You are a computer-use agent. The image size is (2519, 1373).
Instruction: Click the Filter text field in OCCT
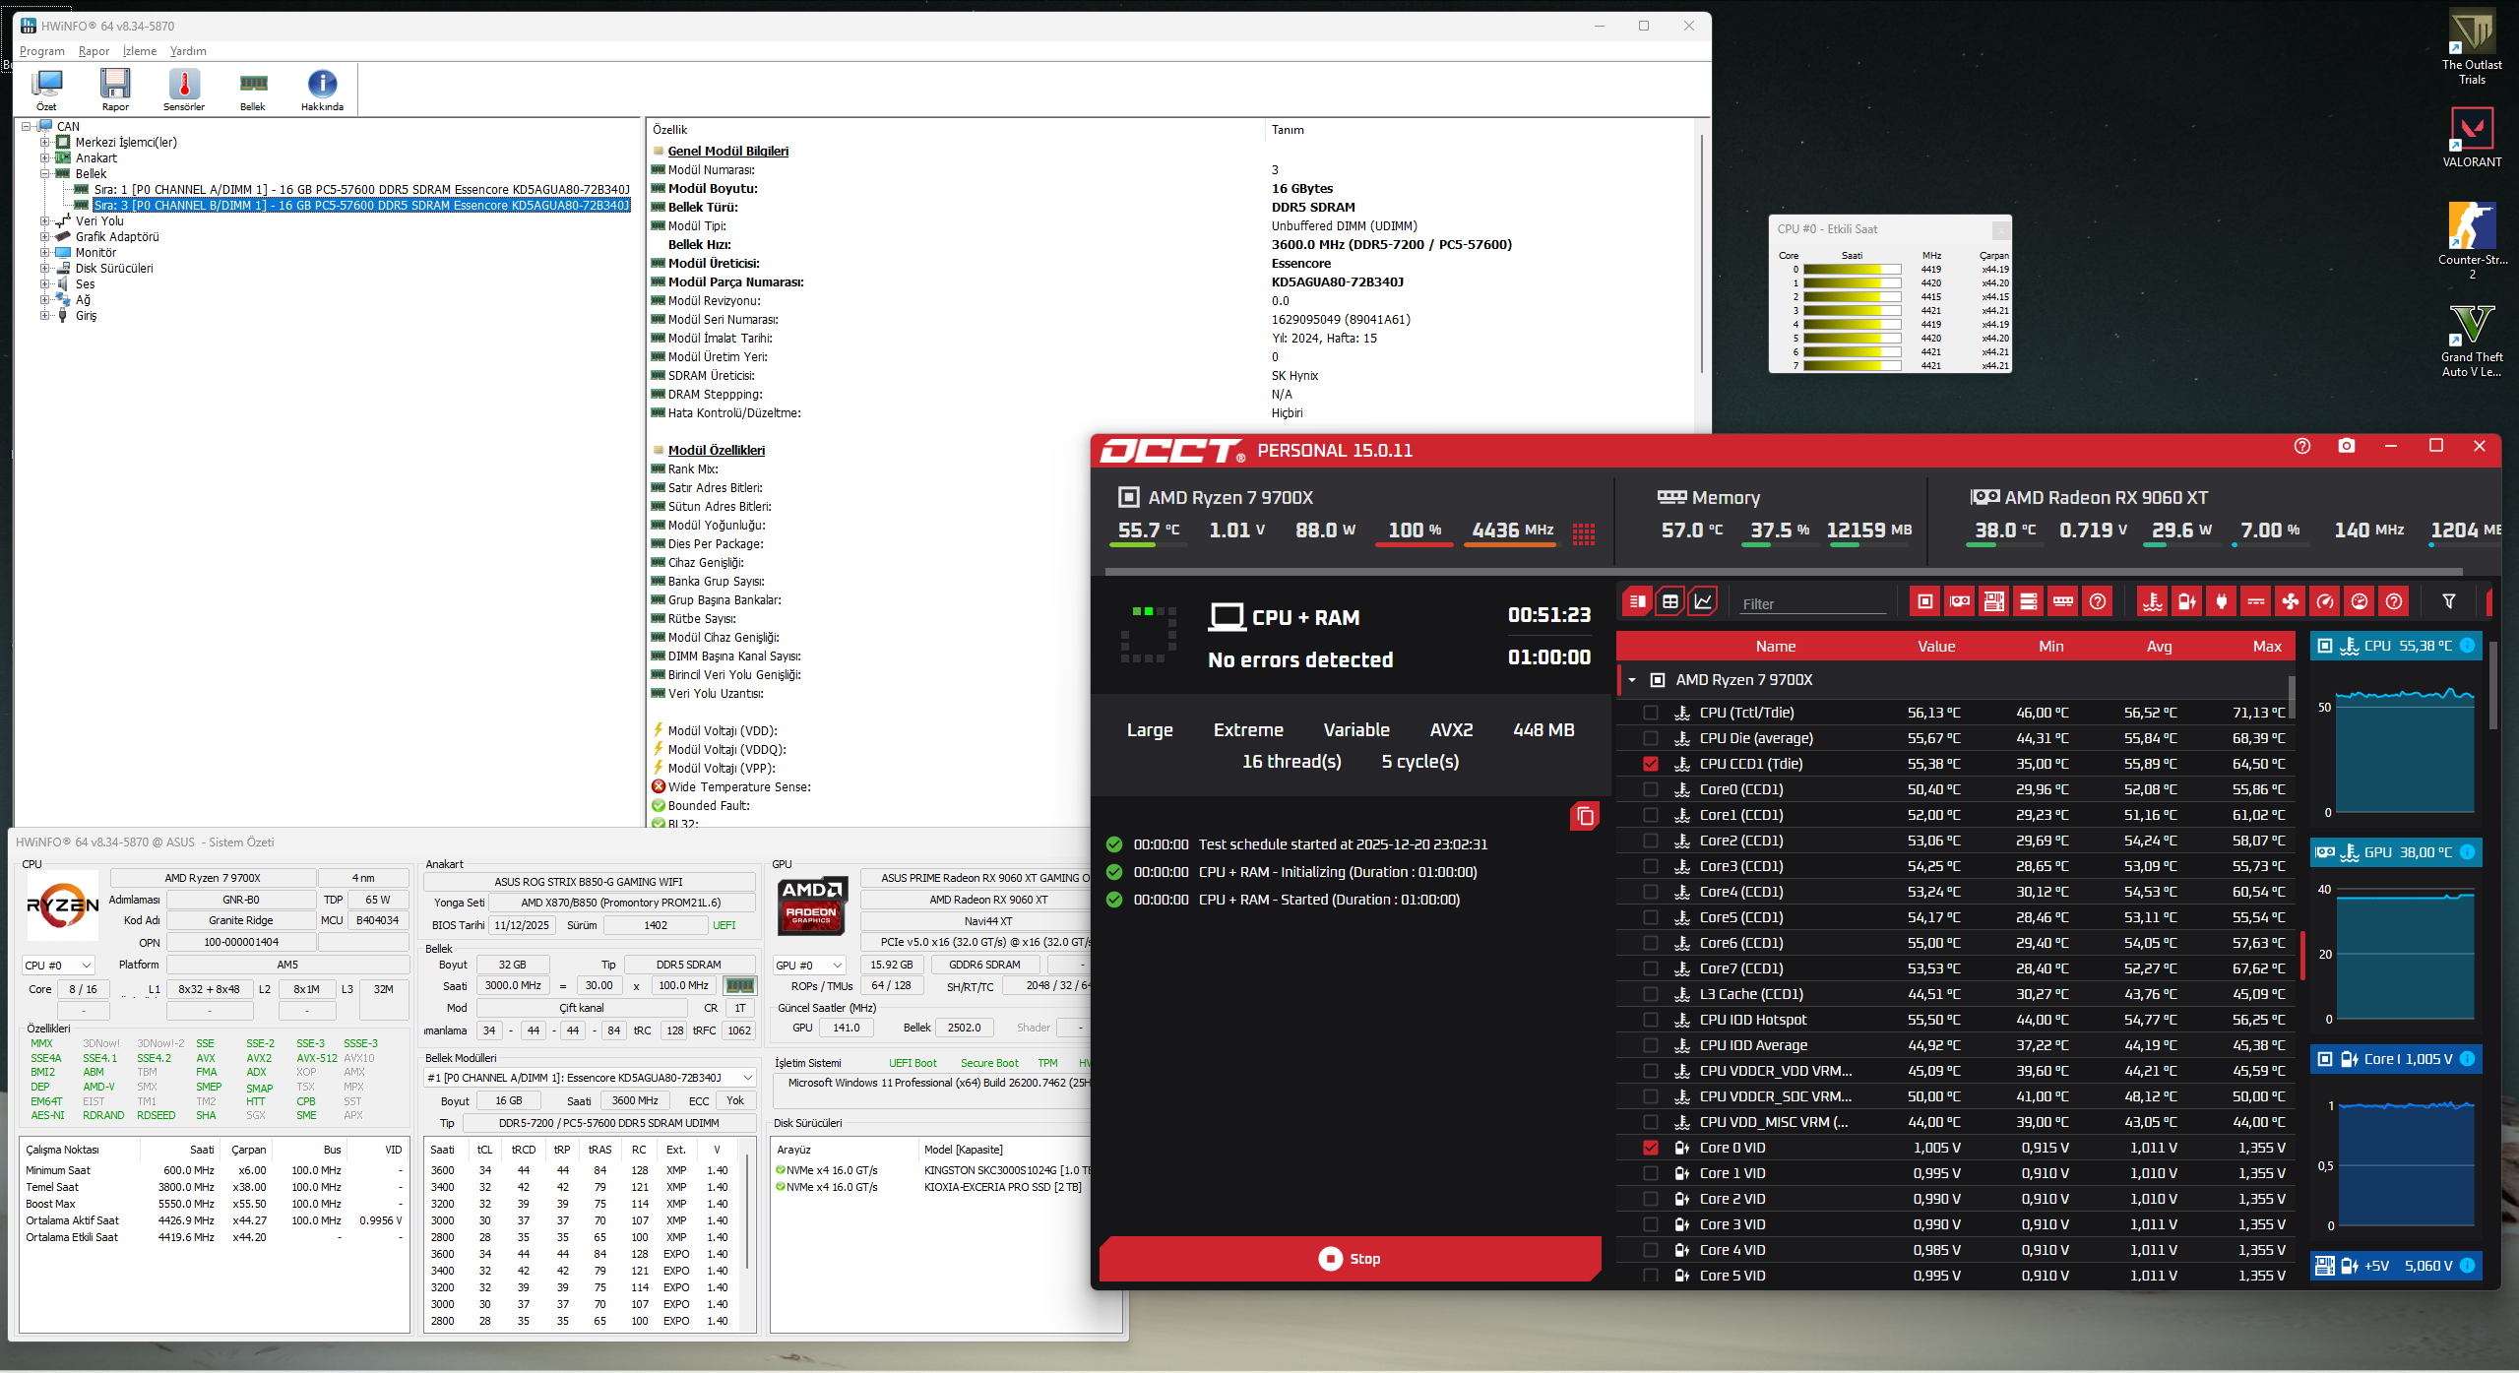coord(1812,603)
